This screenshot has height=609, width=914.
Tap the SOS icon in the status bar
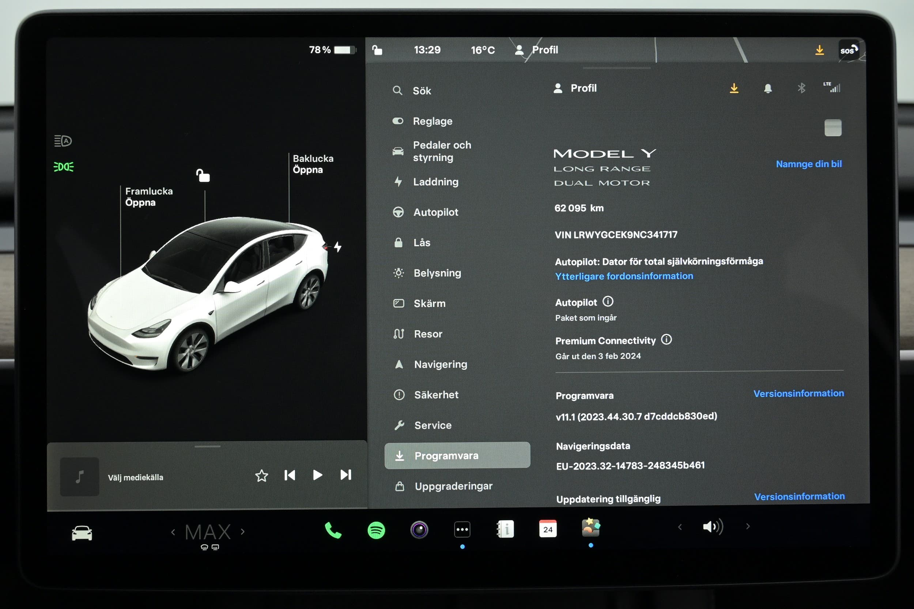(x=849, y=50)
